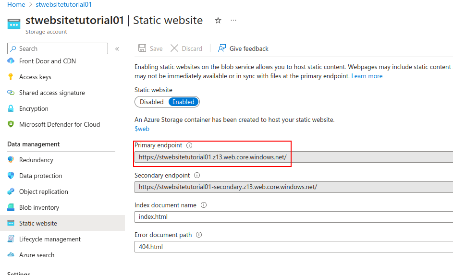Image resolution: width=453 pixels, height=275 pixels.
Task: Click the Data protection shield icon
Action: pos(11,176)
